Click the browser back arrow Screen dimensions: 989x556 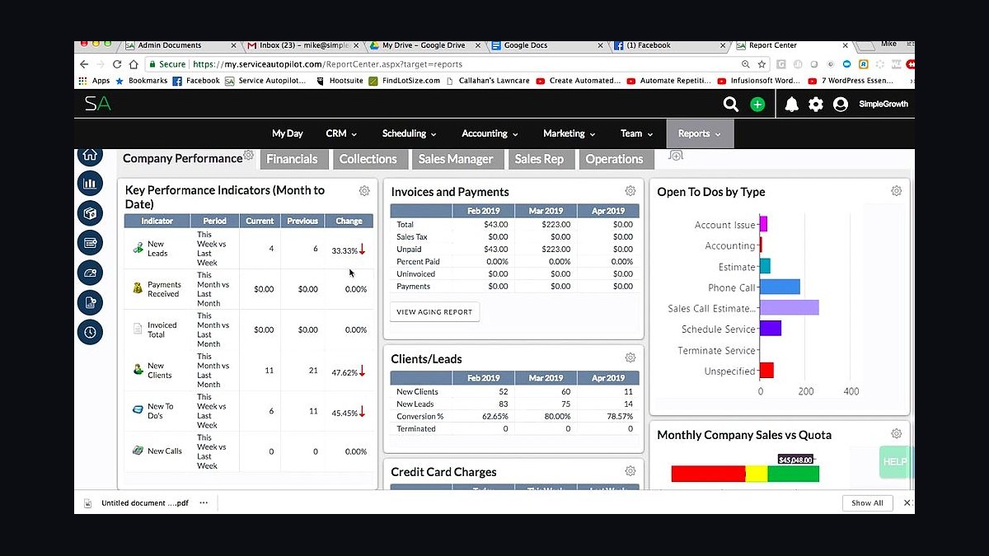coord(83,63)
